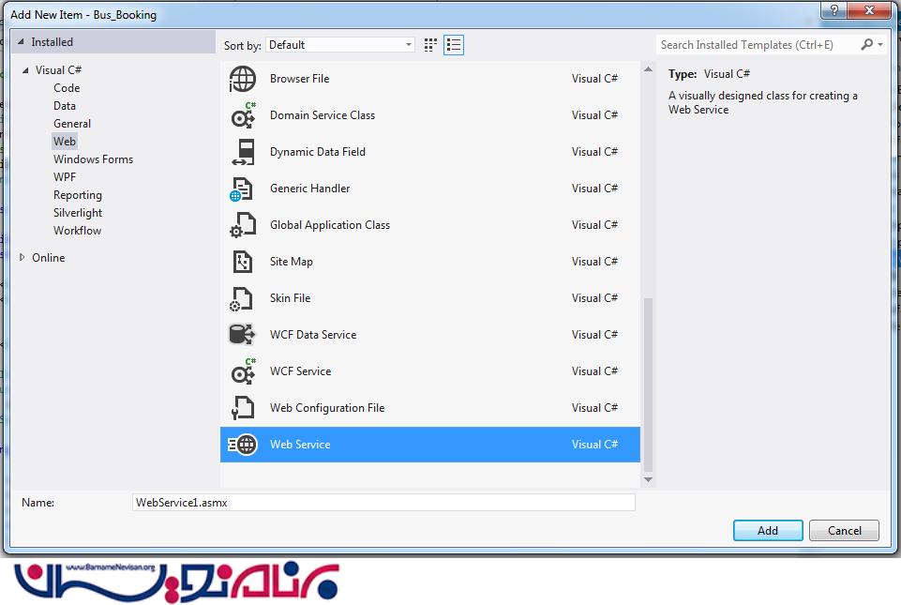Expand the Online templates node
The height and width of the screenshot is (605, 901).
(x=23, y=258)
